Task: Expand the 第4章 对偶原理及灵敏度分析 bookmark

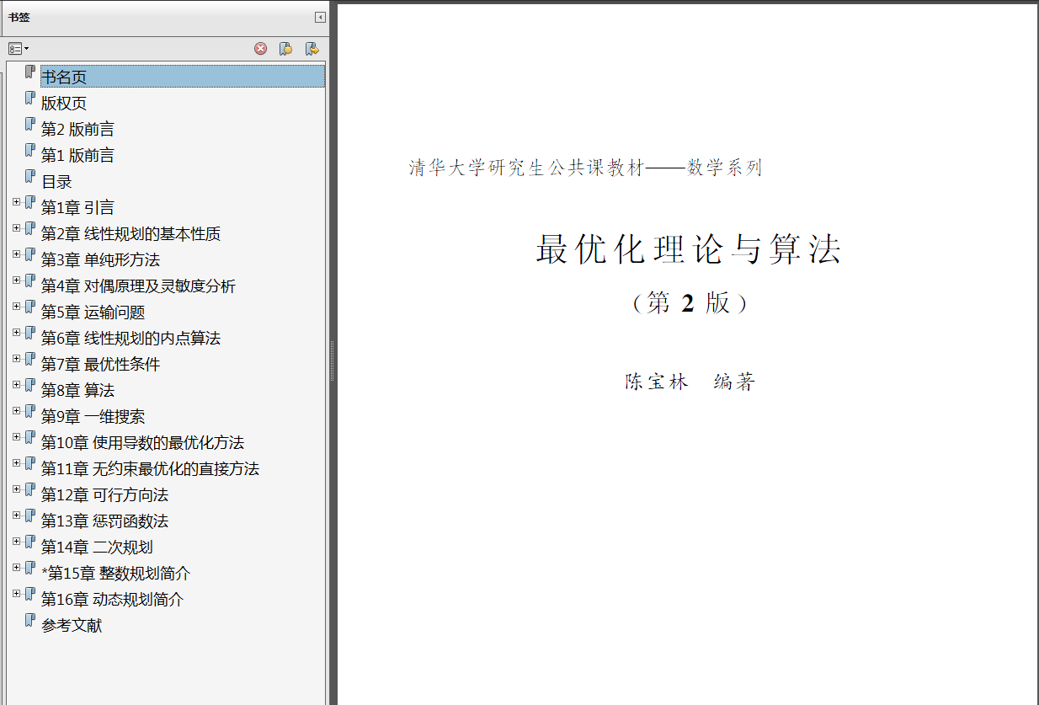Action: click(16, 280)
